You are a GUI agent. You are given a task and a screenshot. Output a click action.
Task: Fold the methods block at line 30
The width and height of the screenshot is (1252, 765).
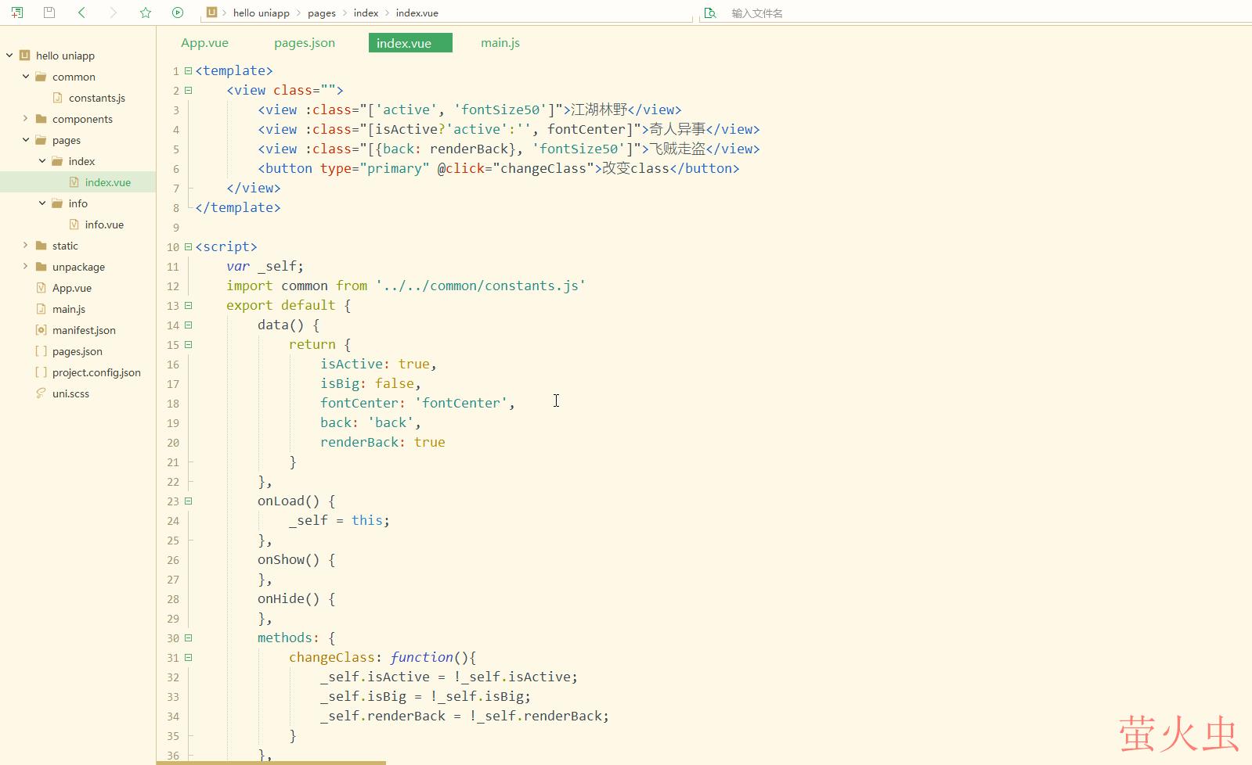(188, 637)
